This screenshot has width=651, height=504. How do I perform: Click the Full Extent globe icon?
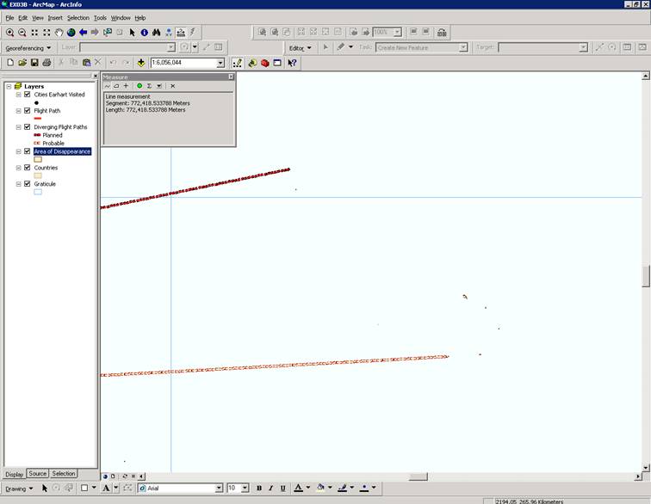coord(71,33)
